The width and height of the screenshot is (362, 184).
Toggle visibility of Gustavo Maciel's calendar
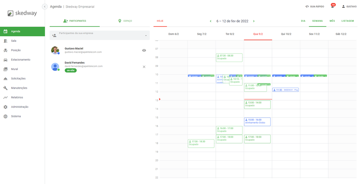144,50
